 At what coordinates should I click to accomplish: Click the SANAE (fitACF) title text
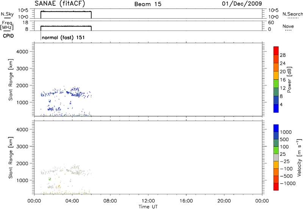click(60, 4)
